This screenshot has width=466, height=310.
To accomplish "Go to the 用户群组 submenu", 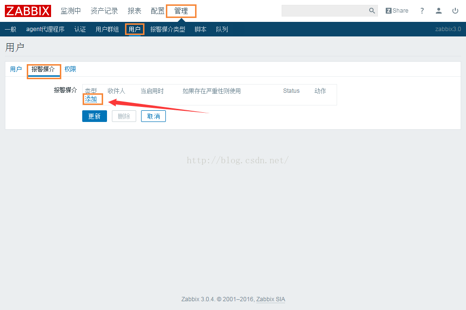I will (107, 29).
